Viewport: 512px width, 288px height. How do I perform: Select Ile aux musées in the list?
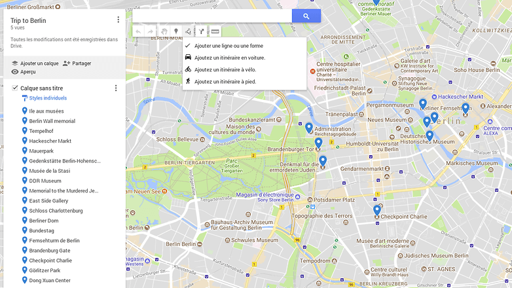[46, 111]
